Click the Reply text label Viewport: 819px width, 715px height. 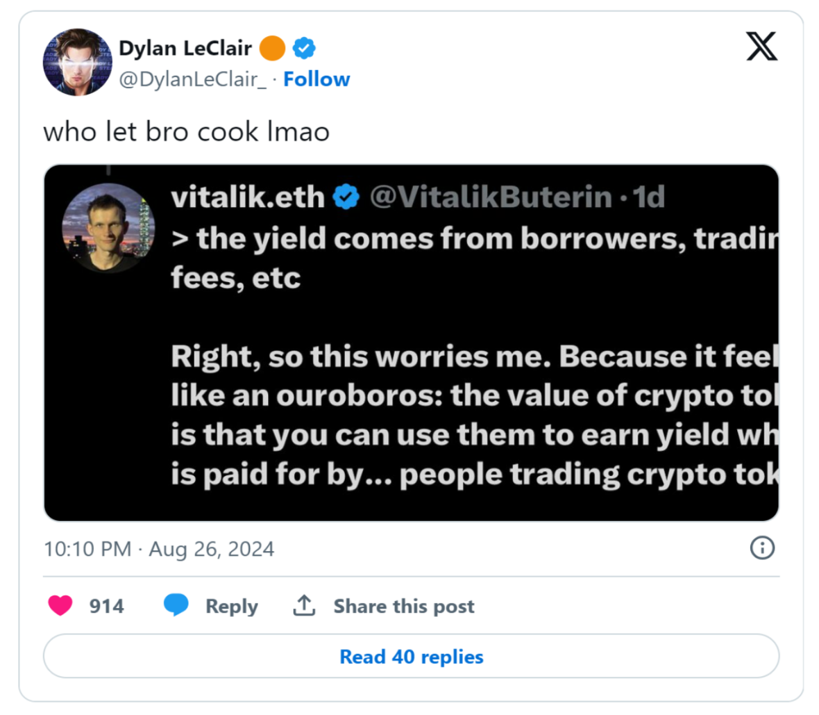[232, 605]
